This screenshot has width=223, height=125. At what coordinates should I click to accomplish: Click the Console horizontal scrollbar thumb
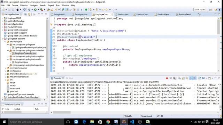[x=62, y=112]
